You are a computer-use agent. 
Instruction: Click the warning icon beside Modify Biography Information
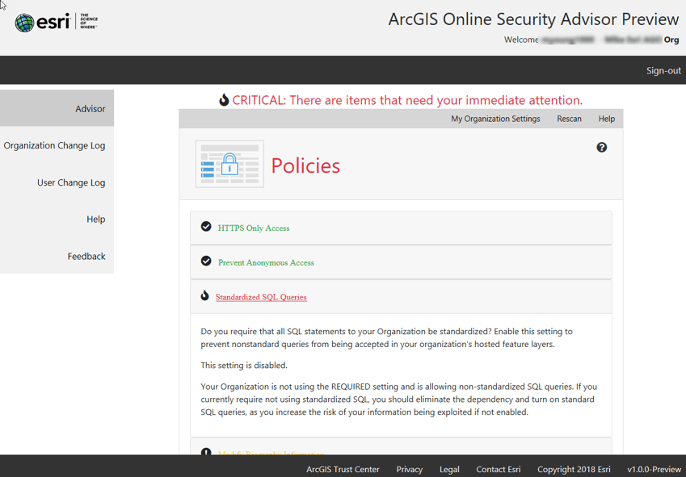(x=206, y=451)
